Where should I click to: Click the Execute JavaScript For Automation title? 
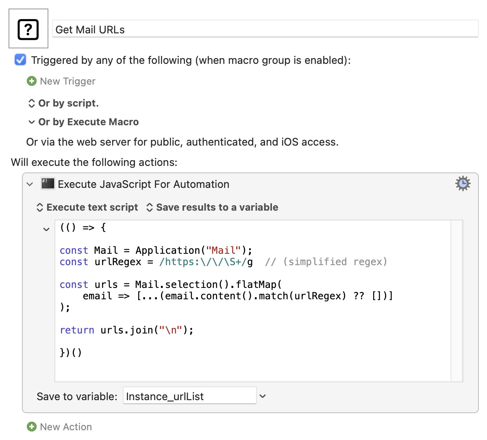click(143, 184)
